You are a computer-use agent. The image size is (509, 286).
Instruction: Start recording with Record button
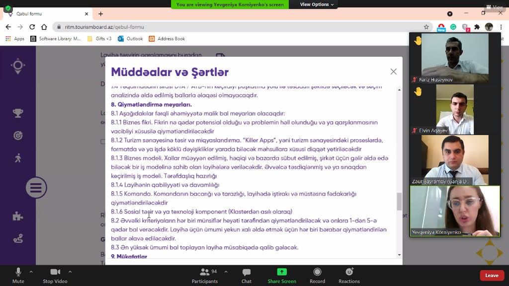click(317, 276)
